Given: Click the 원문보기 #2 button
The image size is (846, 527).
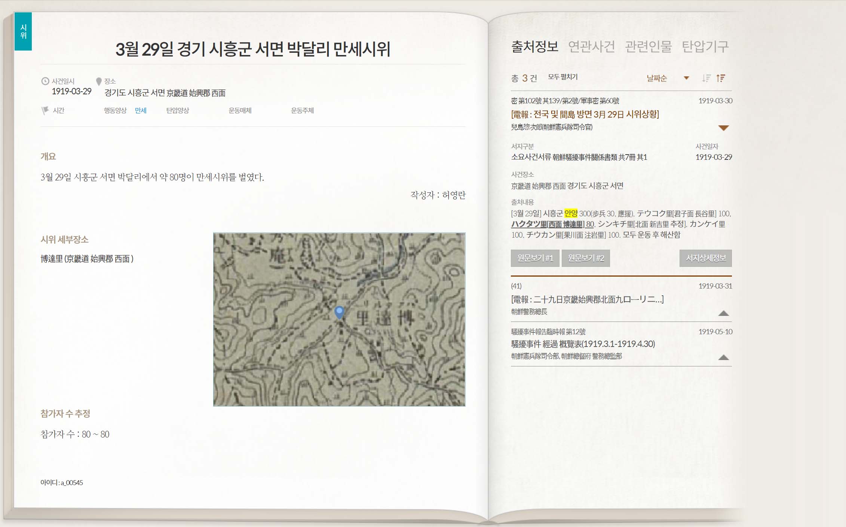Looking at the screenshot, I should 586,258.
